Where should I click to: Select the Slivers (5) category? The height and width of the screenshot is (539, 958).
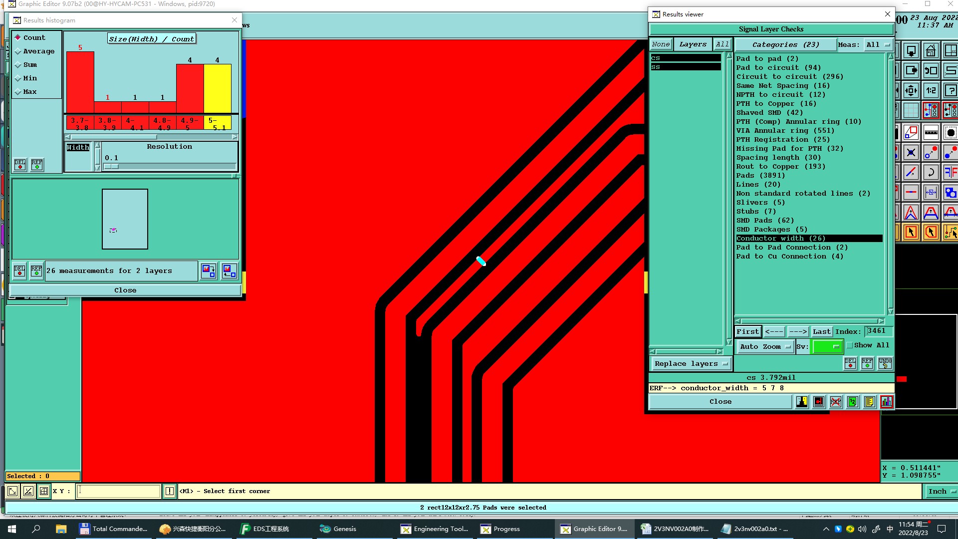point(760,203)
